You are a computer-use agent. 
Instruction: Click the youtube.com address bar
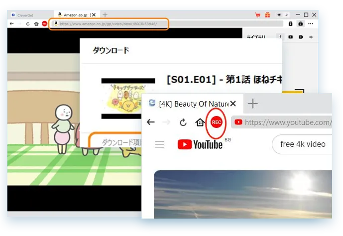(282, 122)
